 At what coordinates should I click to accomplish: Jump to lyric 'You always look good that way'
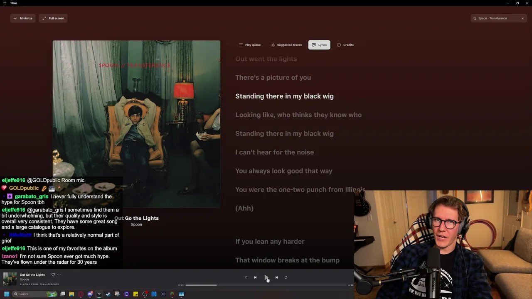click(284, 171)
